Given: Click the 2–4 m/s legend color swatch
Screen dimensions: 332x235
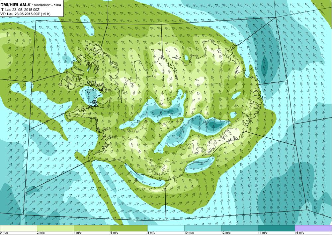Looking at the screenshot, I should point(55,228).
